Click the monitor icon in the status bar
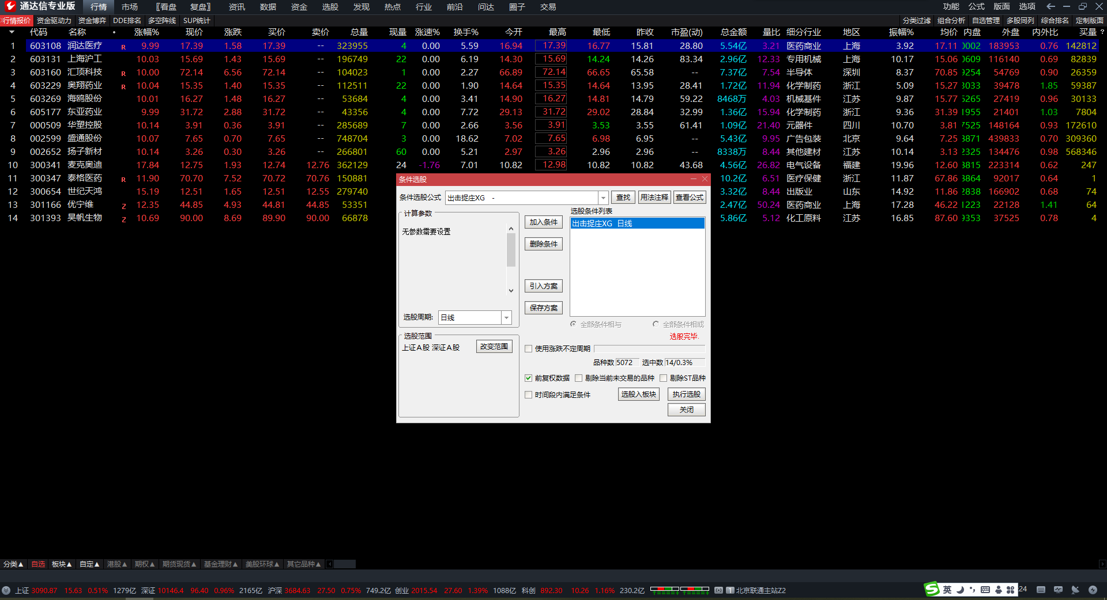The height and width of the screenshot is (600, 1107). (1058, 590)
